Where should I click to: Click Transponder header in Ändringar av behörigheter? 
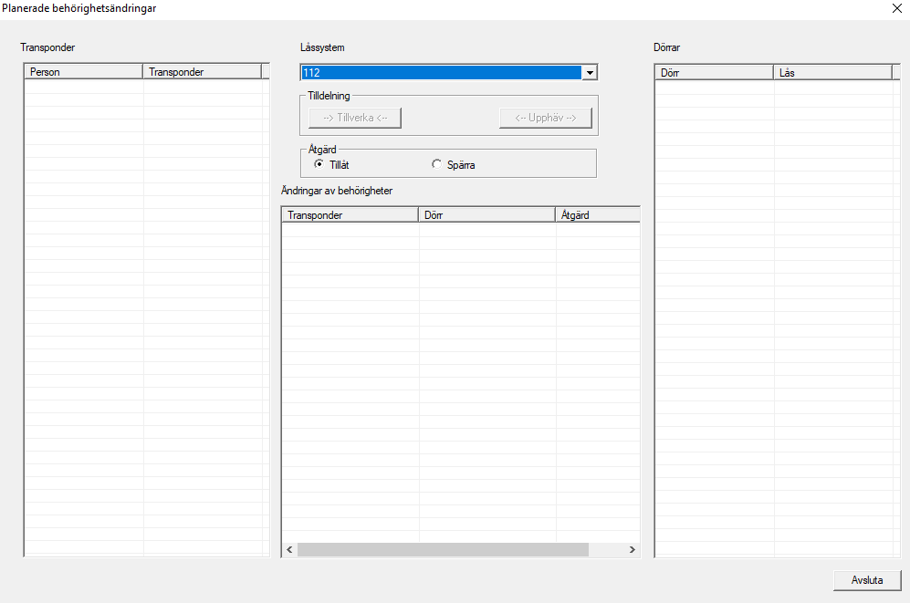click(x=350, y=215)
